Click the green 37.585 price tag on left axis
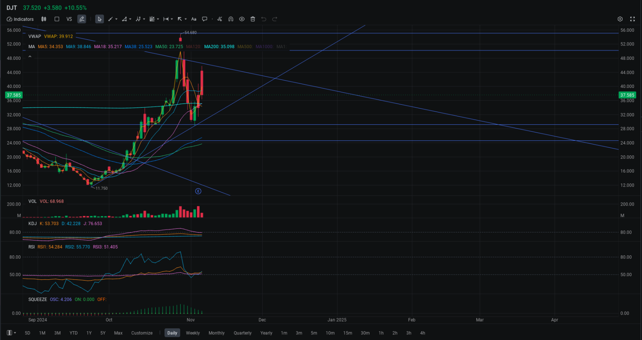The height and width of the screenshot is (340, 642). point(14,95)
